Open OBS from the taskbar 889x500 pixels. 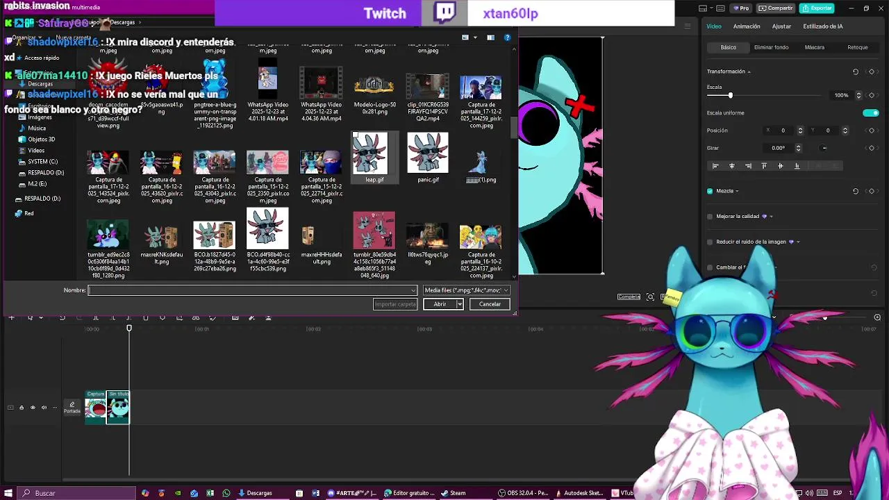click(523, 493)
